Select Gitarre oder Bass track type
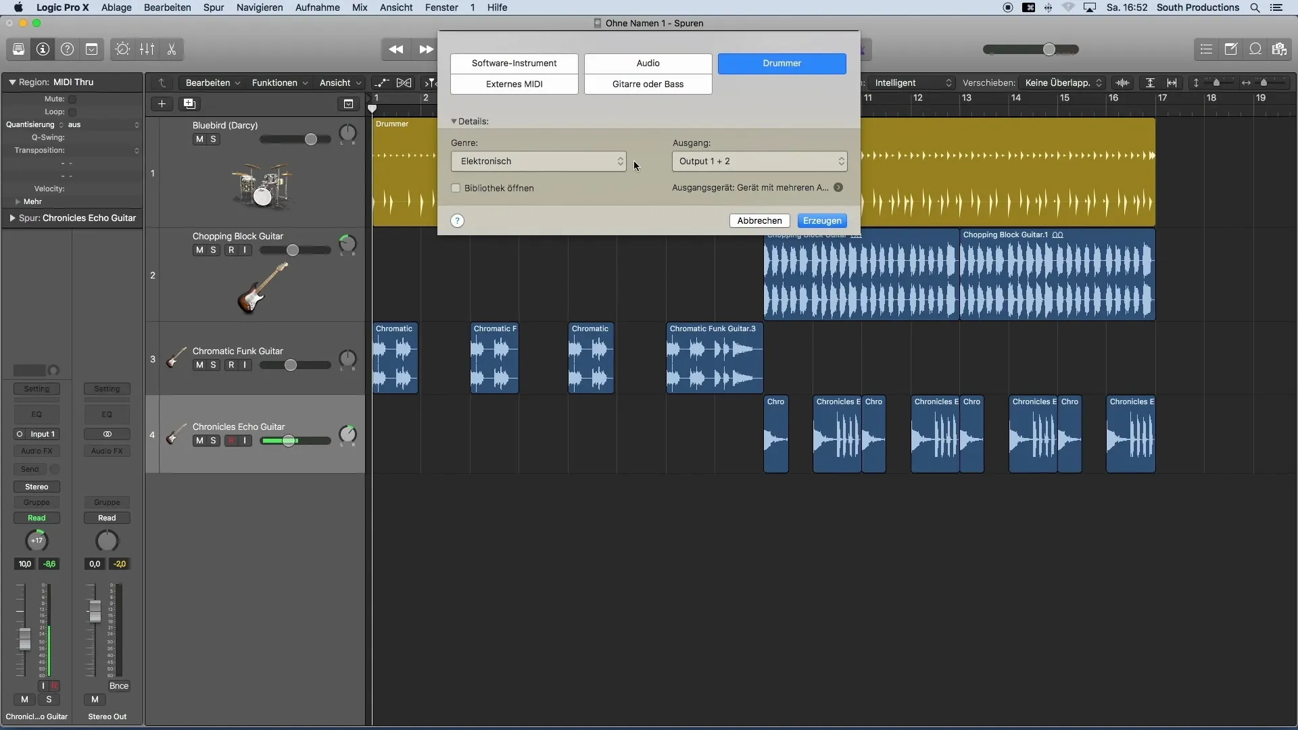Image resolution: width=1298 pixels, height=730 pixels. pyautogui.click(x=648, y=84)
